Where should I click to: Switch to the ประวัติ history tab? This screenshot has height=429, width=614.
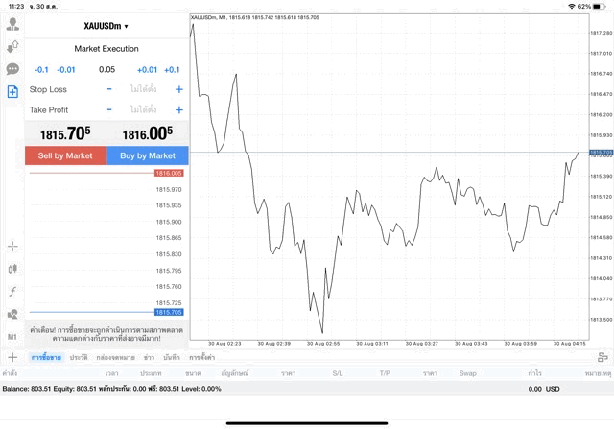click(x=78, y=357)
